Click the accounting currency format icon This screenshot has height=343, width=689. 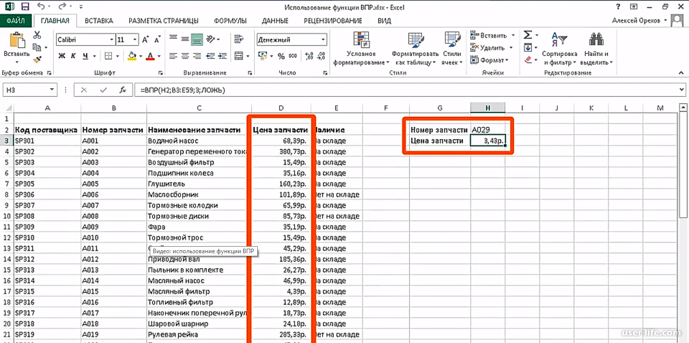(262, 55)
